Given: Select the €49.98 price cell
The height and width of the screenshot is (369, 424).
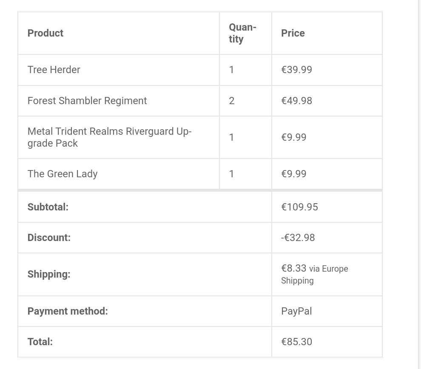Looking at the screenshot, I should tap(297, 101).
